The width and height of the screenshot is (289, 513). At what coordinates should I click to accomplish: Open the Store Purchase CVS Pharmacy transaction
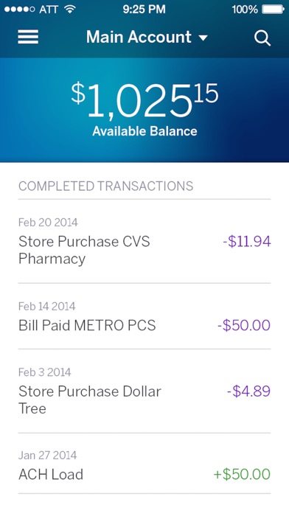point(144,241)
